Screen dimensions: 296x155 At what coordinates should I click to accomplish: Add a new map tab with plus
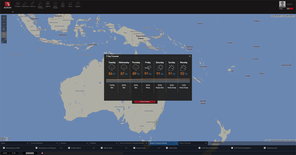point(13,12)
